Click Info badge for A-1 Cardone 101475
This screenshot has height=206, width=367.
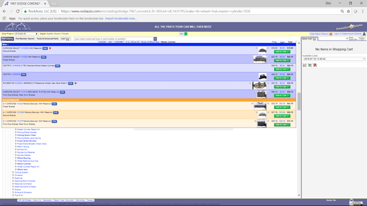pos(54,121)
